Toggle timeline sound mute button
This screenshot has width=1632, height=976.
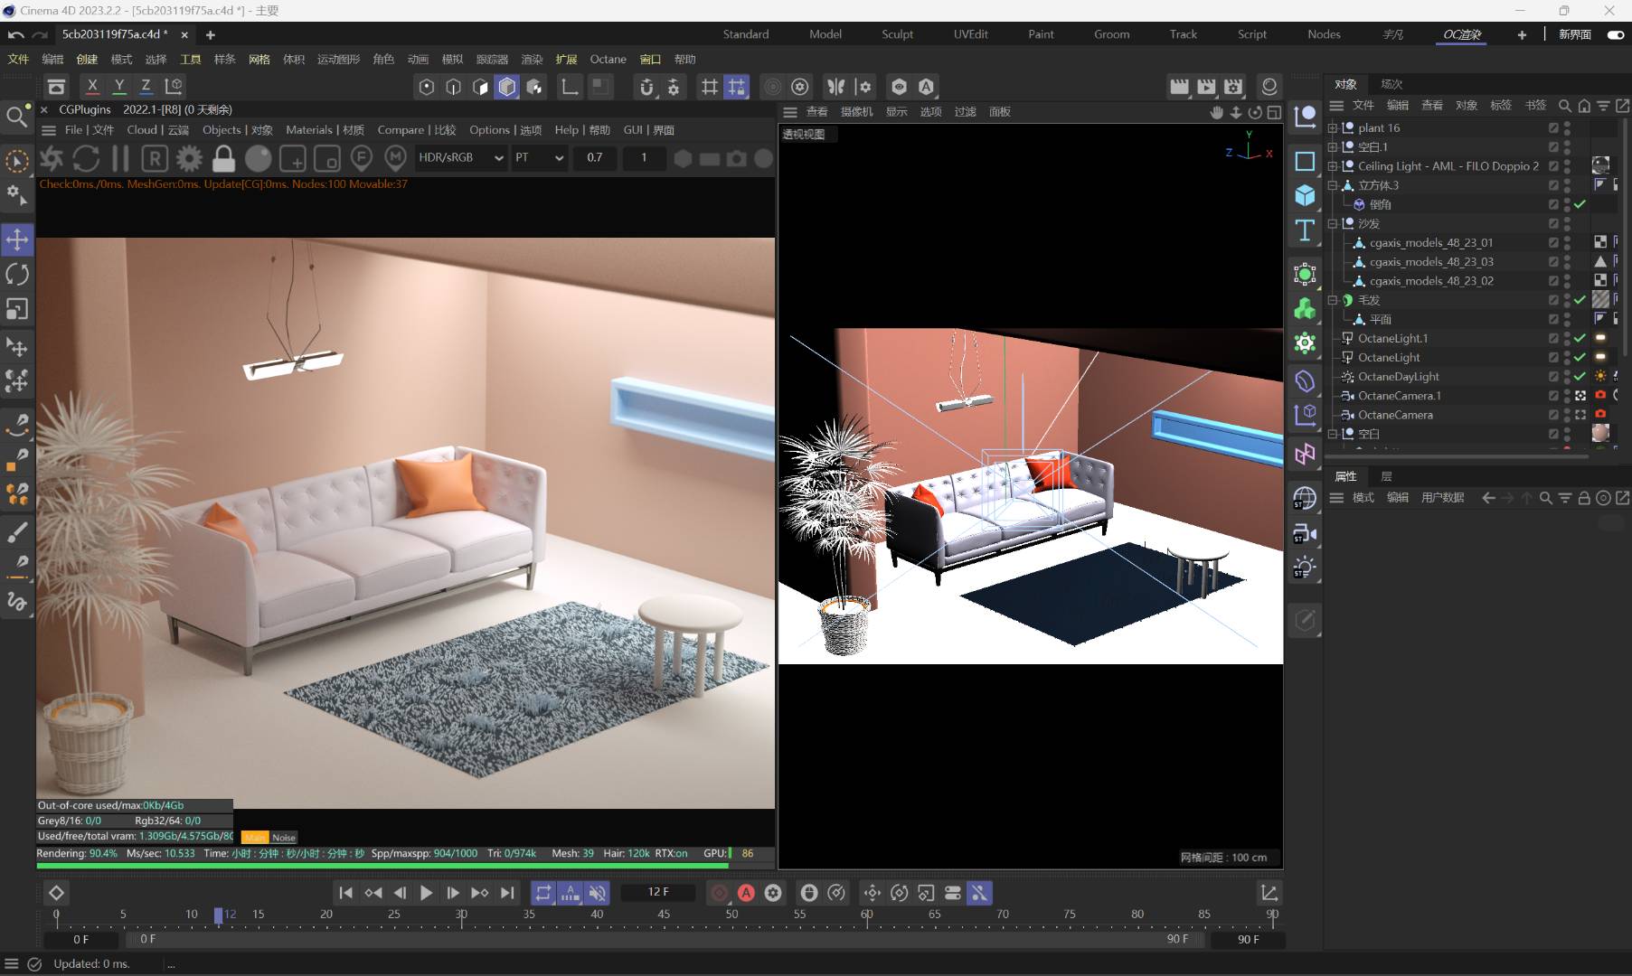[x=597, y=893]
